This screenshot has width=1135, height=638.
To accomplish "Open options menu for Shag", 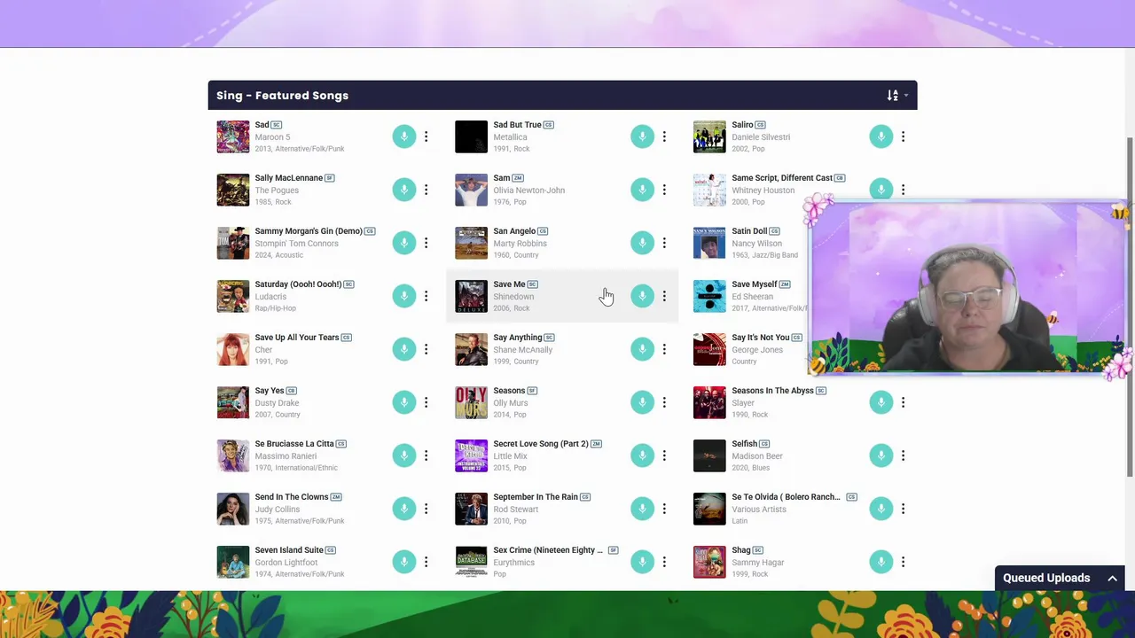I will (903, 562).
